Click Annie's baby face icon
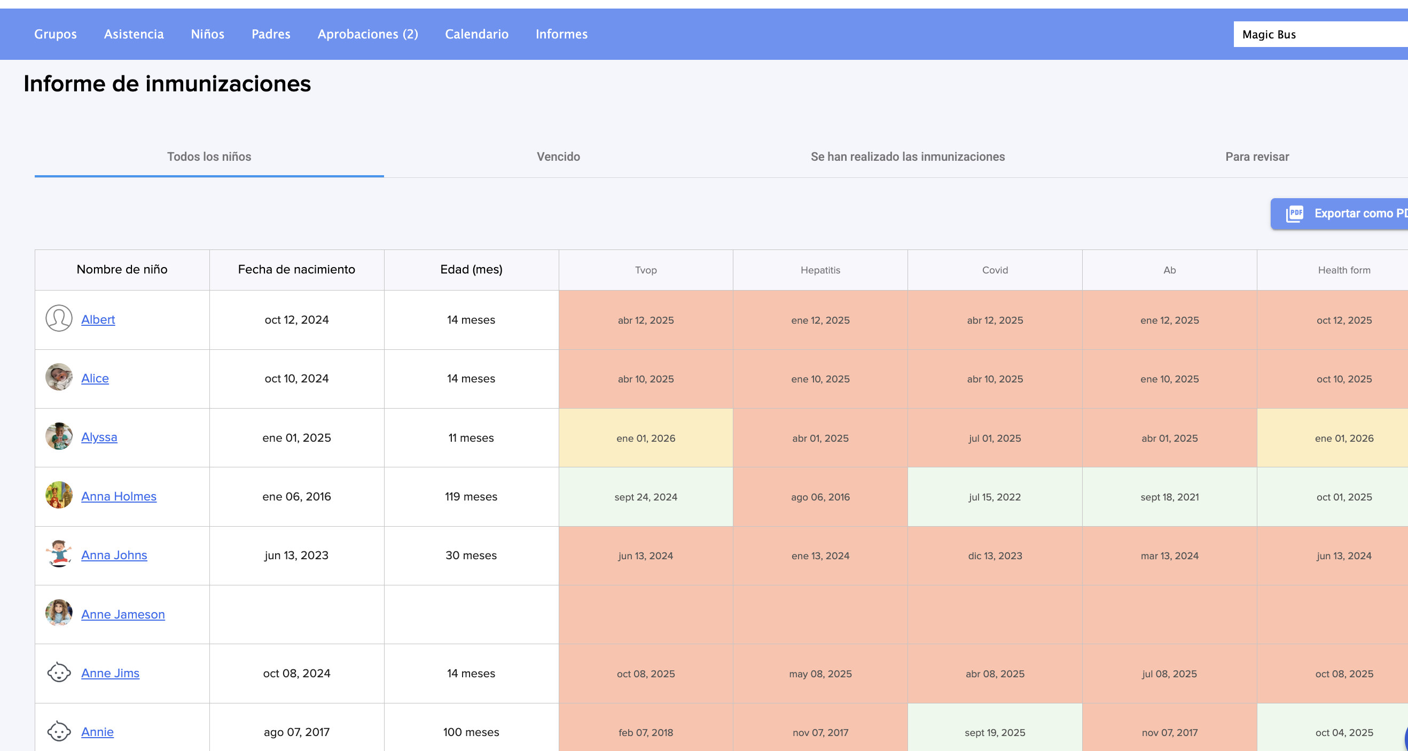Image resolution: width=1408 pixels, height=751 pixels. (58, 731)
